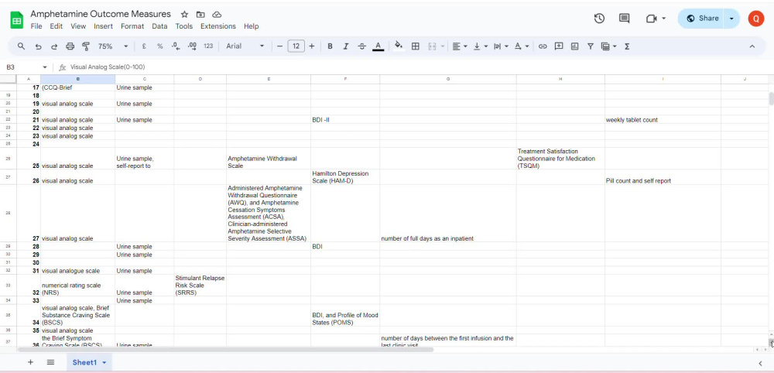Screen dimensions: 774x373
Task: Open the Data menu
Action: (x=159, y=26)
